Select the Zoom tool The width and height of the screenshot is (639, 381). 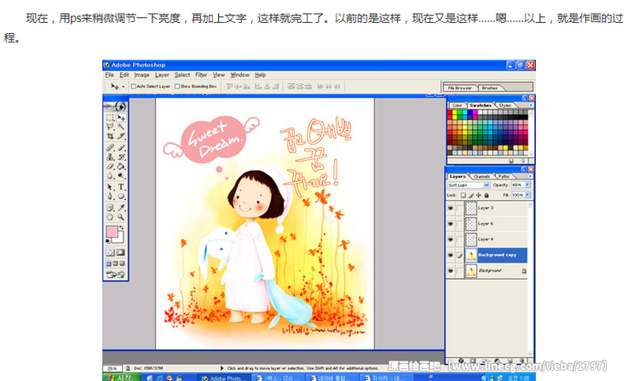pos(121,217)
